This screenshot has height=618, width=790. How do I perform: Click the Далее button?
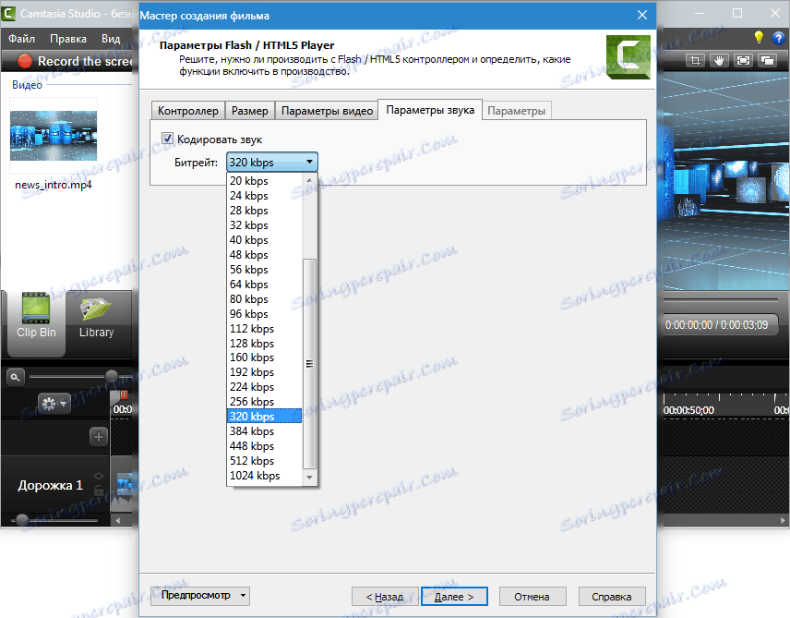point(454,596)
